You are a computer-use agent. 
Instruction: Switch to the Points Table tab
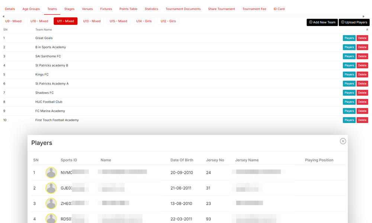pos(128,9)
